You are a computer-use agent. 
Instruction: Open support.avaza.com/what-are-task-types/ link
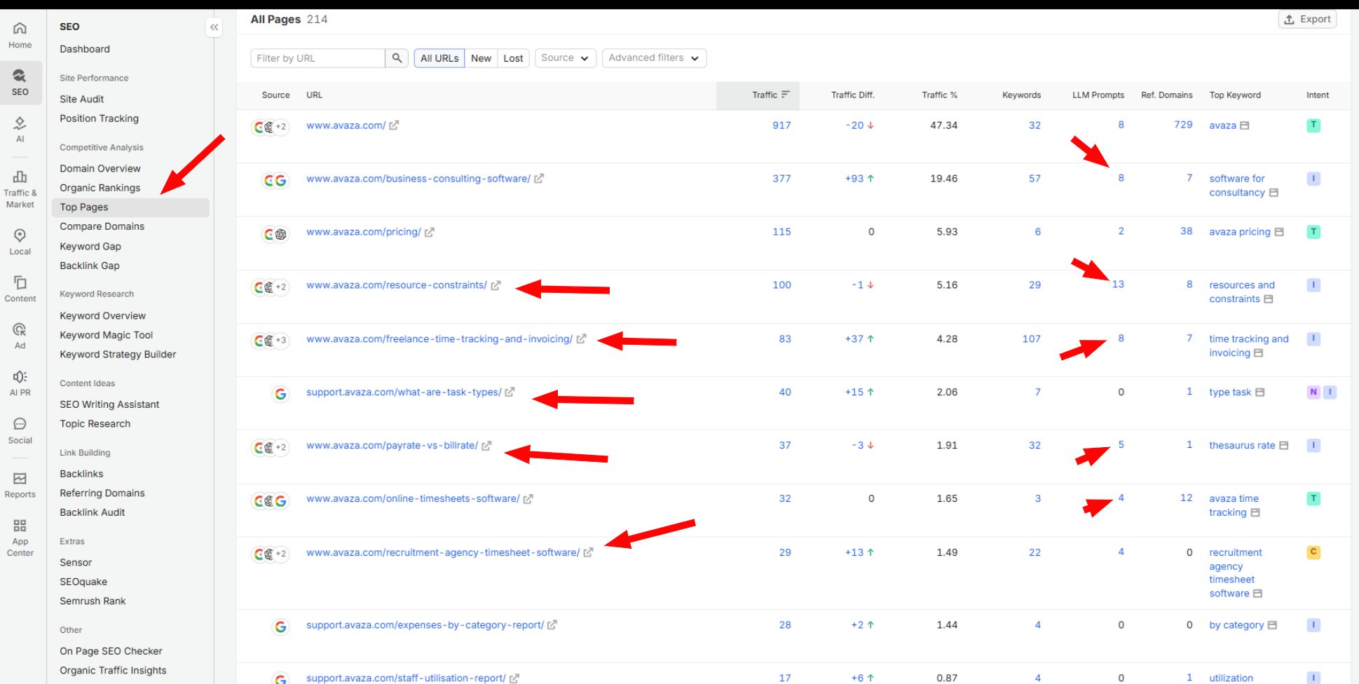click(404, 392)
